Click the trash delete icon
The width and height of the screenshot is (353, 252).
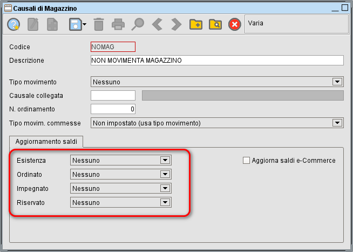[x=99, y=24]
